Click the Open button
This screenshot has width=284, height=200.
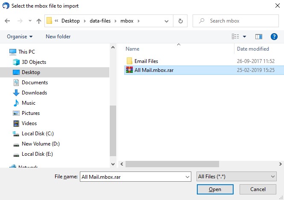[x=215, y=189]
